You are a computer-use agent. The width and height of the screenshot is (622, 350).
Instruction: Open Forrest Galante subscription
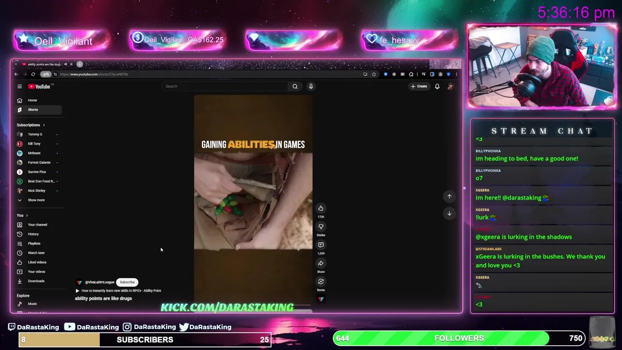pyautogui.click(x=39, y=162)
